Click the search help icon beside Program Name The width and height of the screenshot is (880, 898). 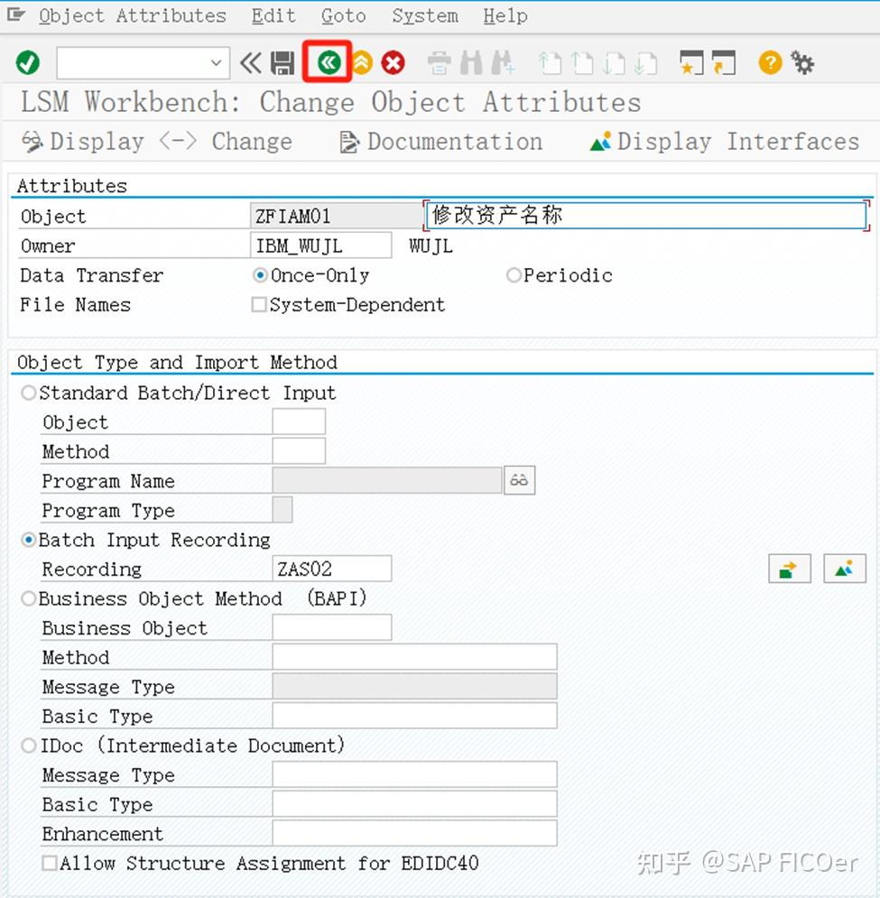point(520,480)
